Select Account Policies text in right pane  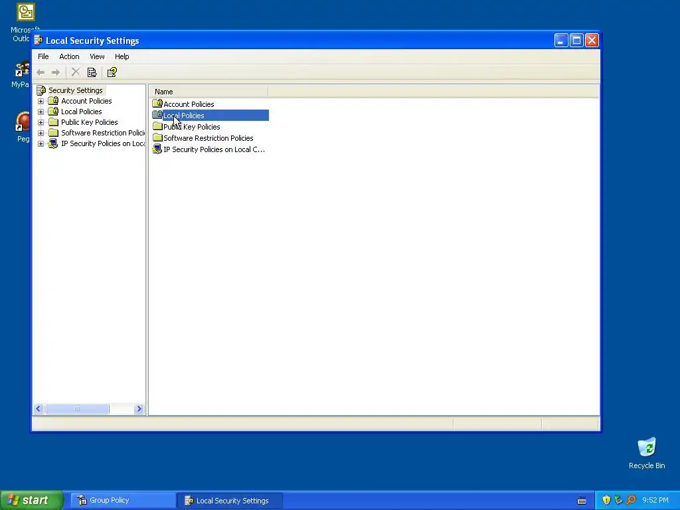(x=189, y=104)
